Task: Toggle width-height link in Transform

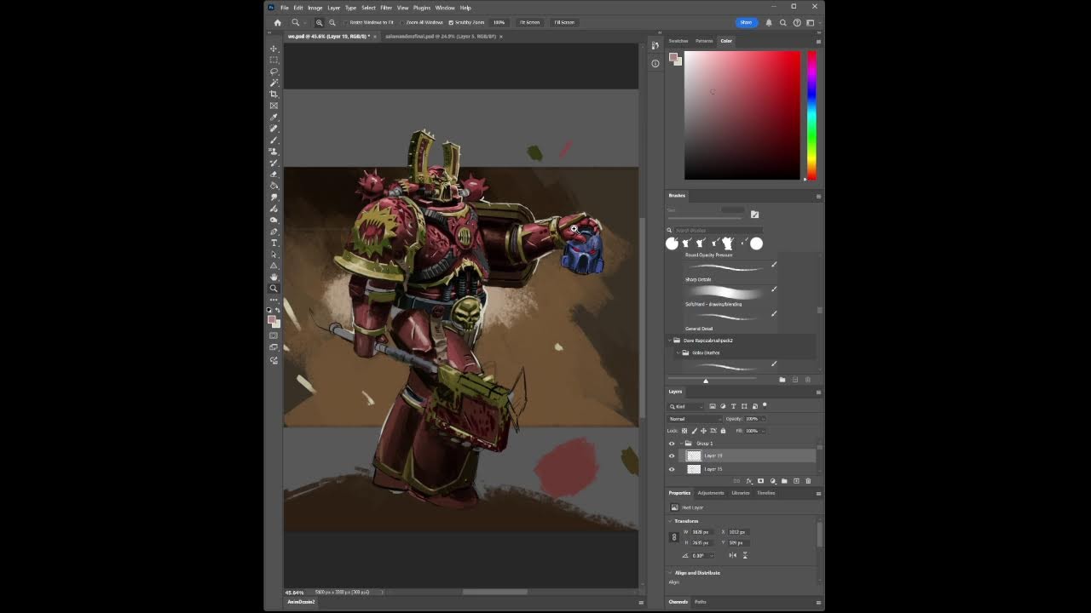Action: 674,537
